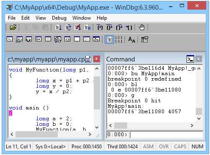Toggle Source Mode off (101) button
The width and height of the screenshot is (210, 155).
point(119,40)
